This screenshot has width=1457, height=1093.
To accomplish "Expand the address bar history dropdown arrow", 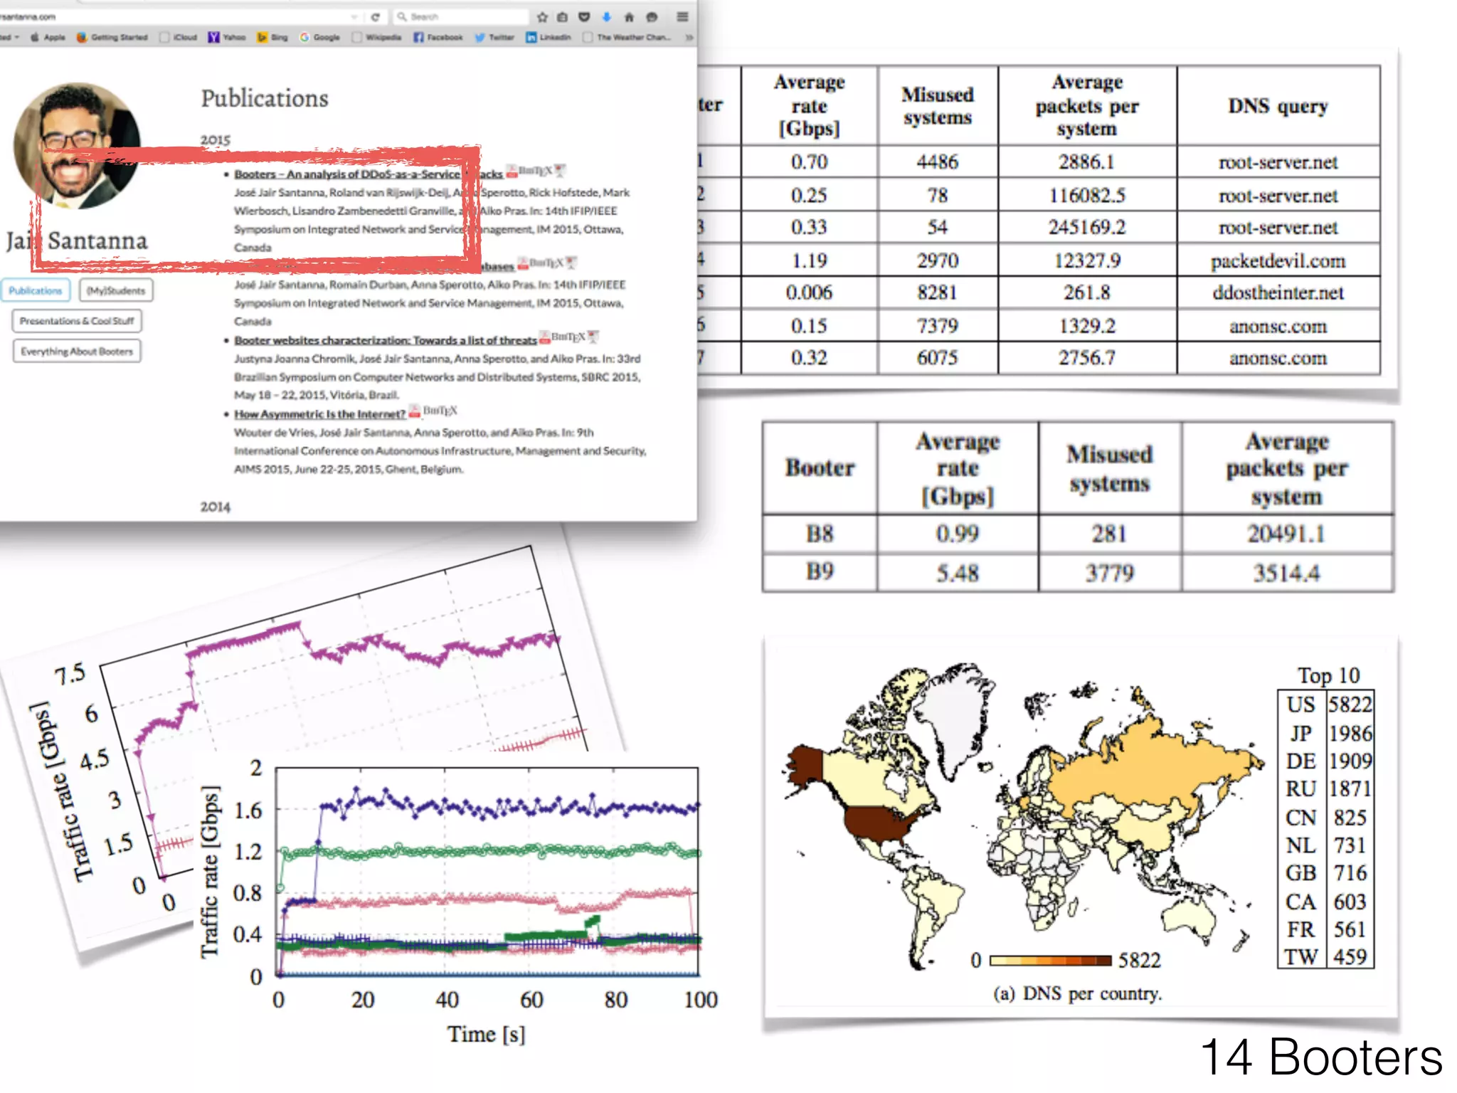I will (354, 16).
